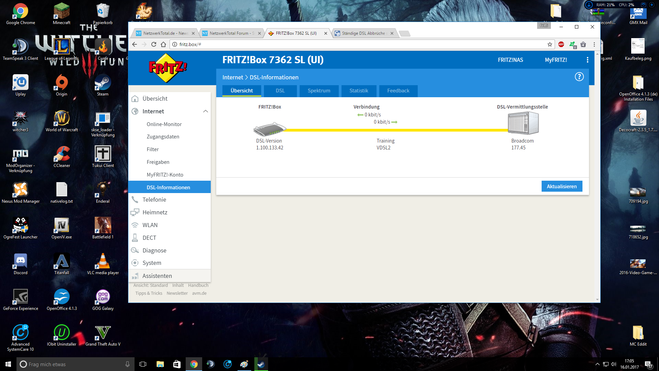The image size is (659, 371).
Task: Click the FRITZ! logo
Action: pyautogui.click(x=167, y=68)
